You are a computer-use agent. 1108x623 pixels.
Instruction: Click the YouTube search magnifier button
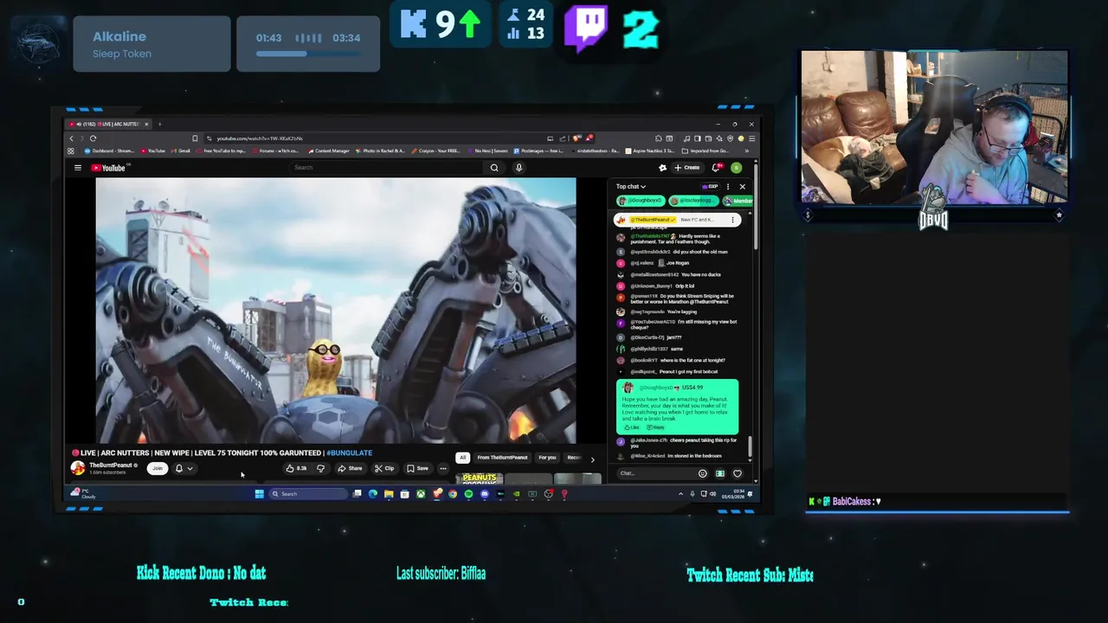(x=494, y=168)
